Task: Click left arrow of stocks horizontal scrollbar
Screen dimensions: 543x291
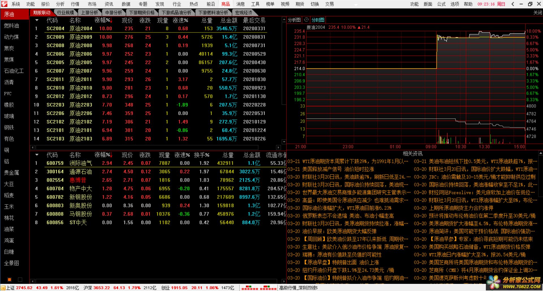Action: pyautogui.click(x=33, y=281)
